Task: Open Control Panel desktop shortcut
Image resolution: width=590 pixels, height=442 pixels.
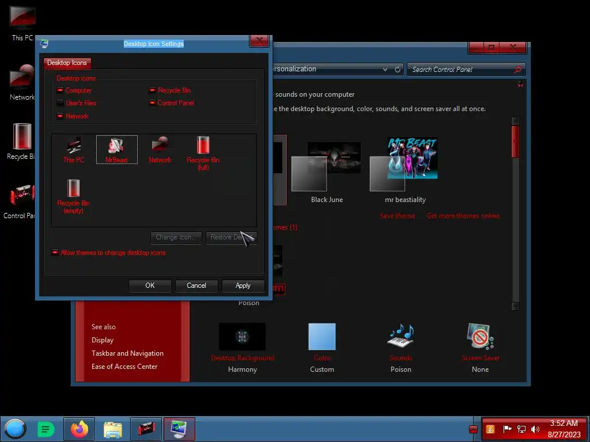Action: pyautogui.click(x=20, y=201)
